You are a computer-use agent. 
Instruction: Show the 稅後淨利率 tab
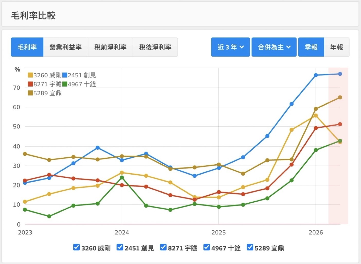pyautogui.click(x=155, y=47)
